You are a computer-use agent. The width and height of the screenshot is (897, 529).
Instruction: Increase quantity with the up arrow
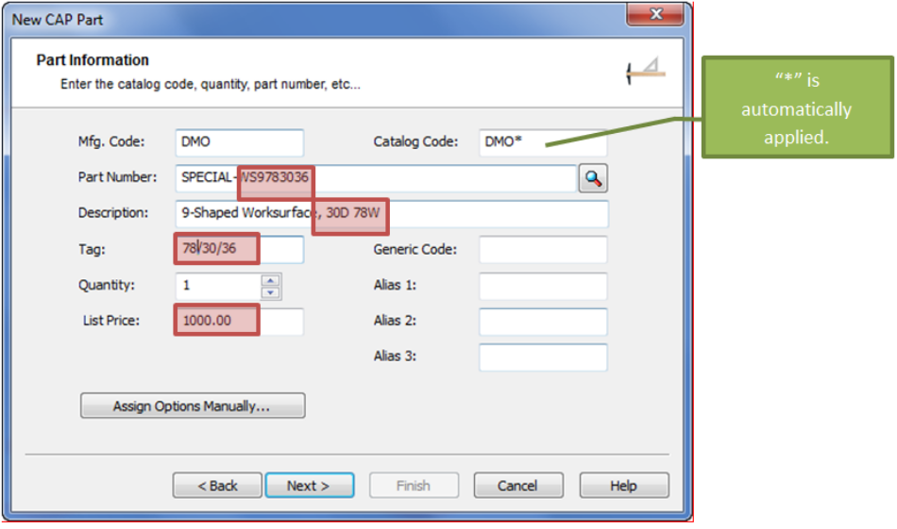coord(271,280)
